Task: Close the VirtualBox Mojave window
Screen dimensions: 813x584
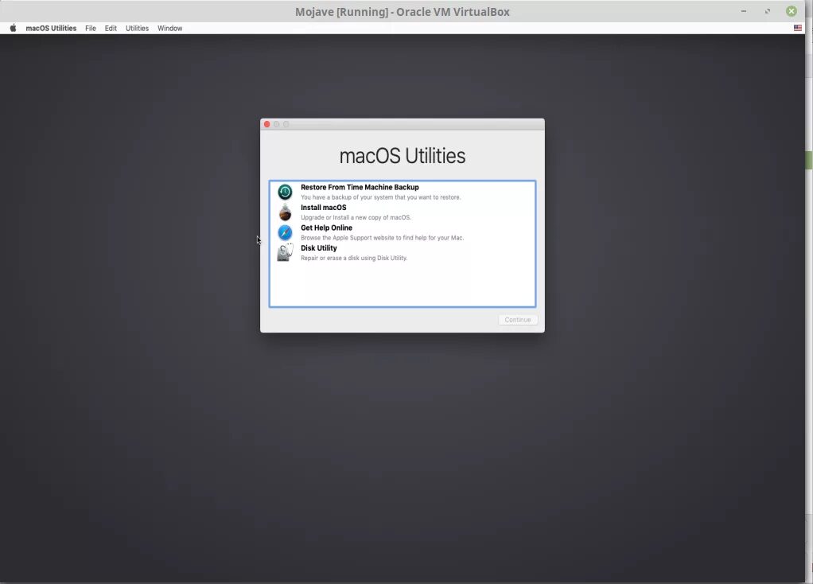Action: click(792, 11)
